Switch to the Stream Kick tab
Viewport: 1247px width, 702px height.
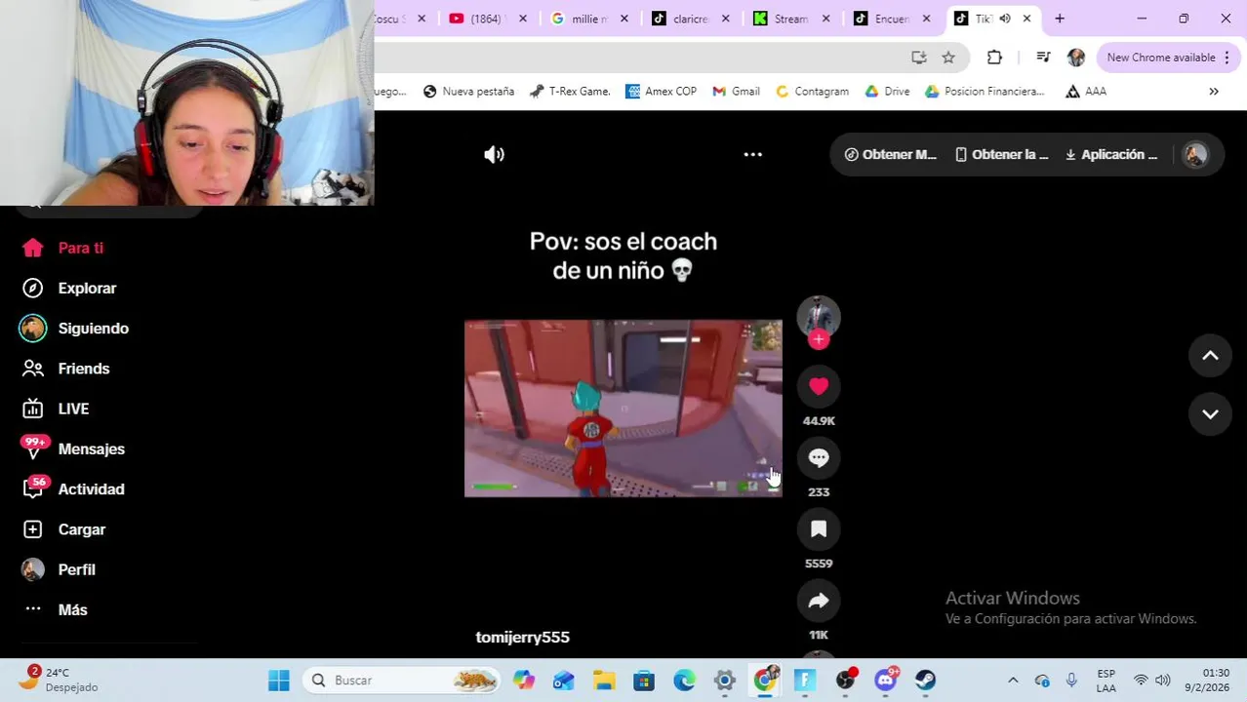(788, 19)
